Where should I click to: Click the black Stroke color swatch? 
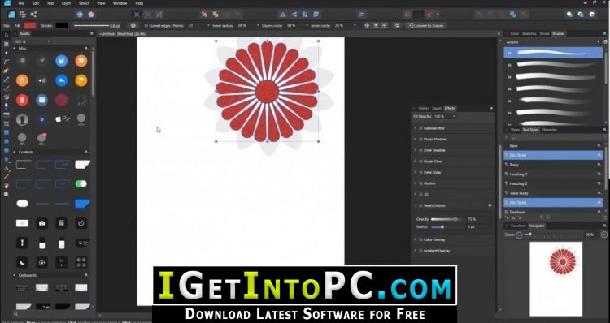[62, 26]
